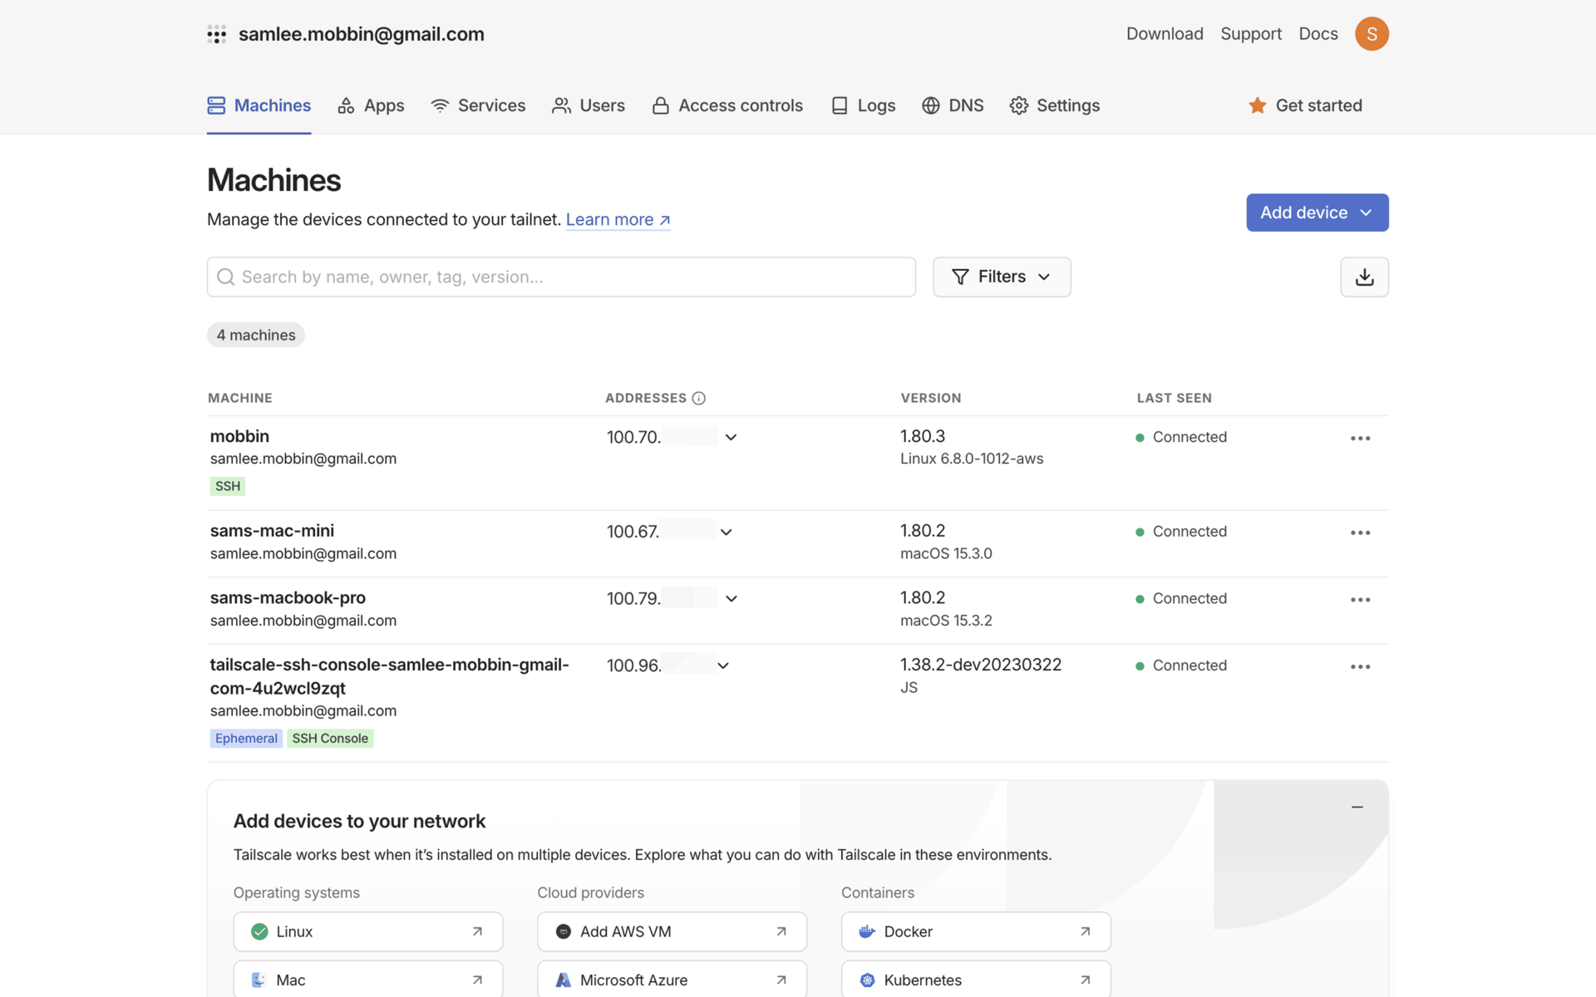Open more options for tailscale-ssh-console machine
1596x997 pixels.
[x=1360, y=666]
